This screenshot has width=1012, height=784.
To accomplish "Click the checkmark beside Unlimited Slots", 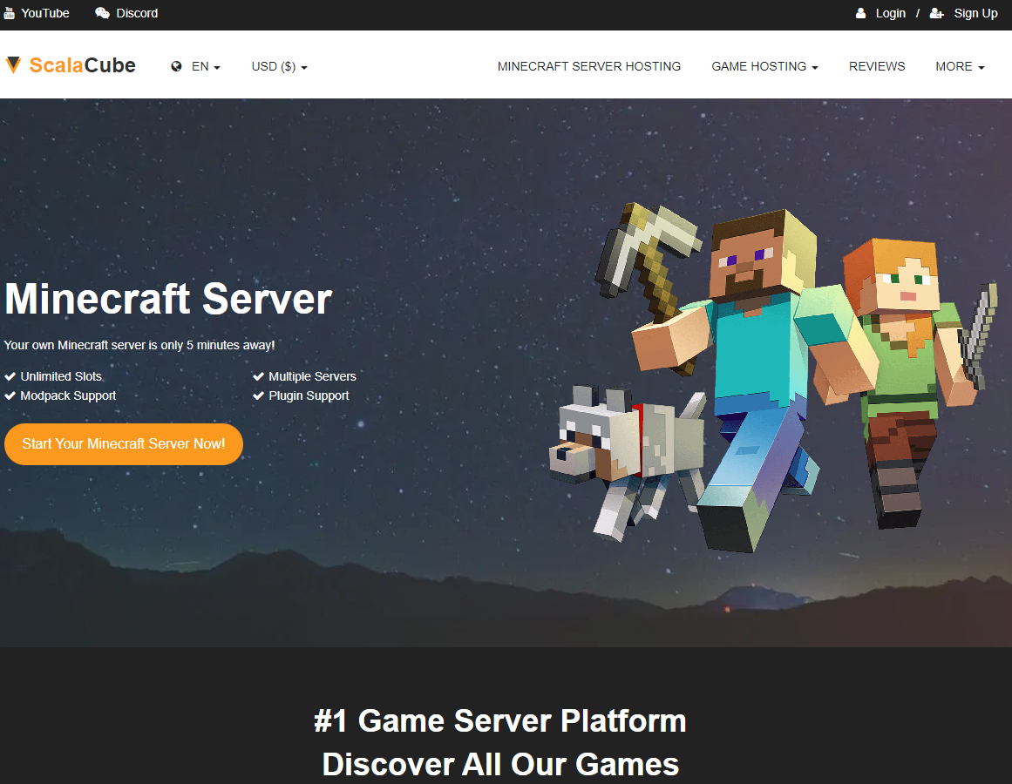I will (10, 376).
